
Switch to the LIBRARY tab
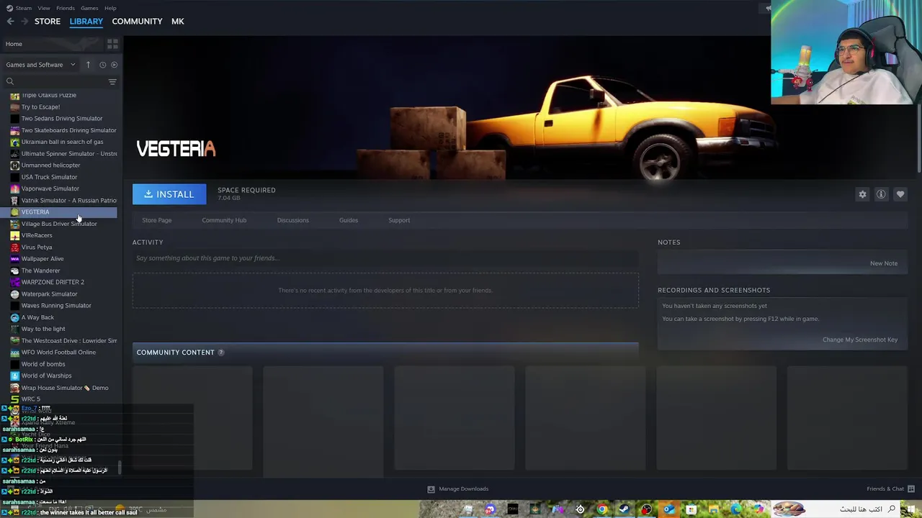[x=86, y=22]
